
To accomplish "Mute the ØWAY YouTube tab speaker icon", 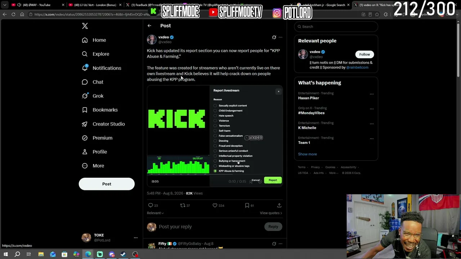I will click(19, 5).
